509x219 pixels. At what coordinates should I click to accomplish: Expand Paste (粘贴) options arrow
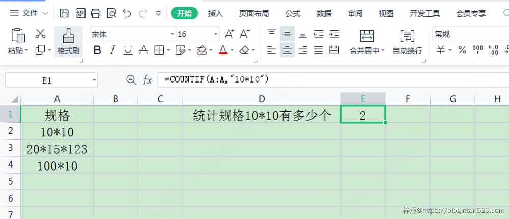coord(26,51)
